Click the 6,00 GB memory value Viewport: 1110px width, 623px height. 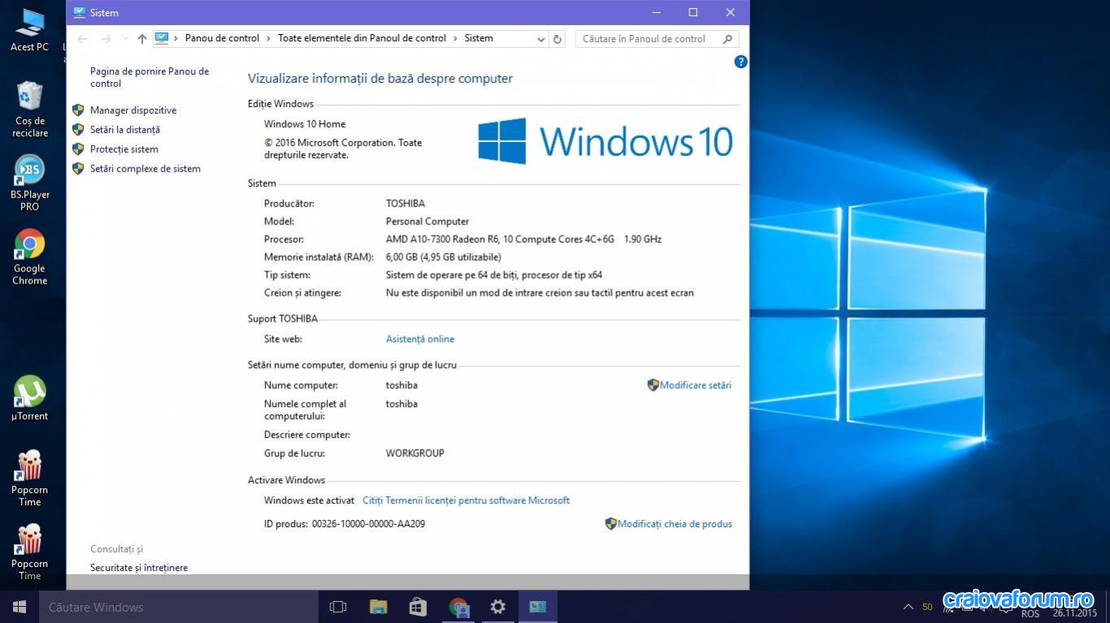[x=443, y=257]
